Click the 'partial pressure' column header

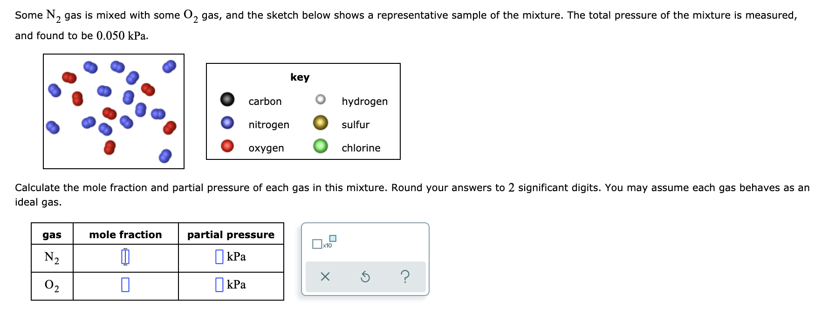click(x=231, y=234)
